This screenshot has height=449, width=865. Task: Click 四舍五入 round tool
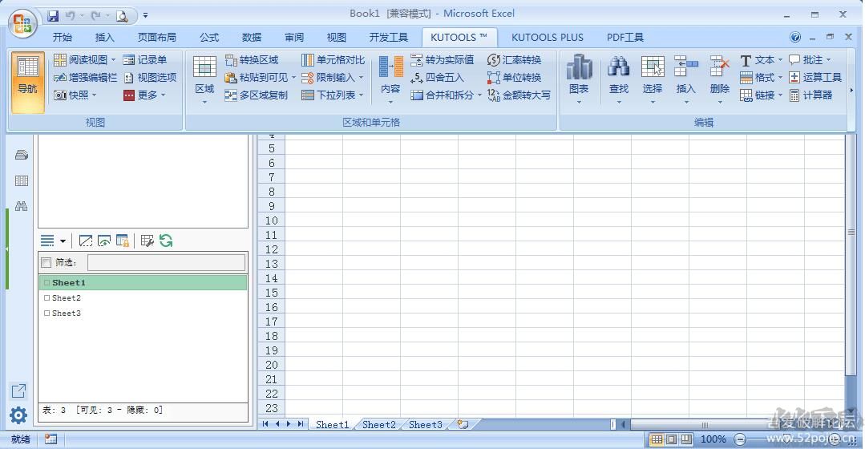[437, 77]
